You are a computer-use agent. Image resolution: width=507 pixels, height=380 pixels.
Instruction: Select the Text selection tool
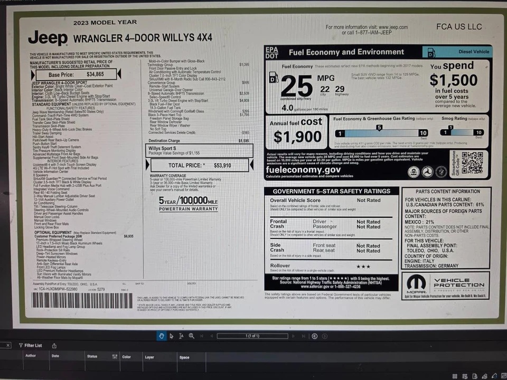pyautogui.click(x=181, y=336)
